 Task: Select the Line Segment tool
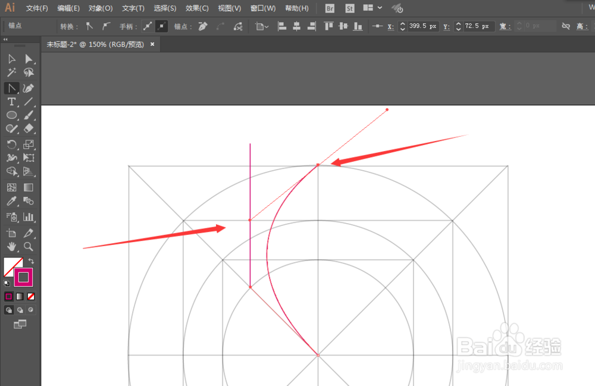coord(29,102)
